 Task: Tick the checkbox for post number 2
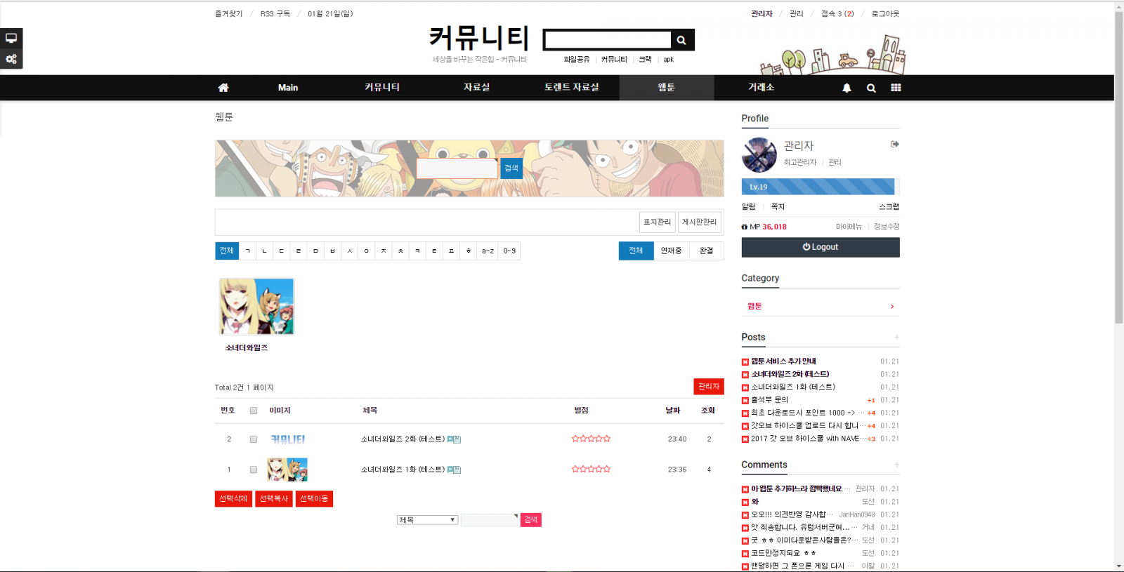254,439
